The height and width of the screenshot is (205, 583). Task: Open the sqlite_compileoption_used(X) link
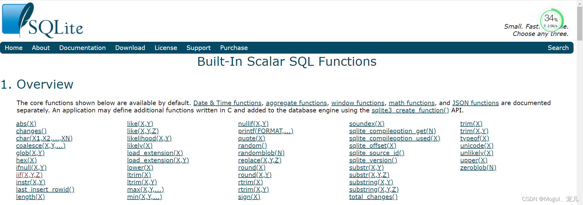(x=395, y=138)
